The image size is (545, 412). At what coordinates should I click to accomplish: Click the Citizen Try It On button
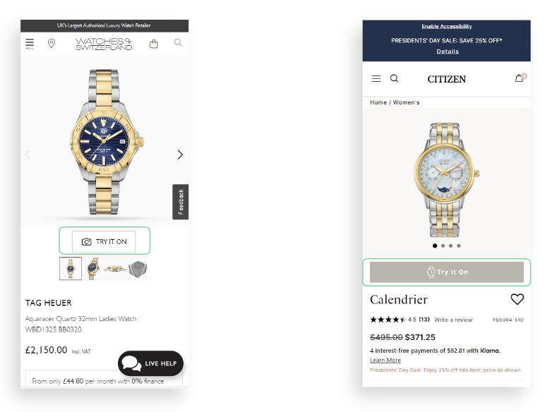[447, 272]
